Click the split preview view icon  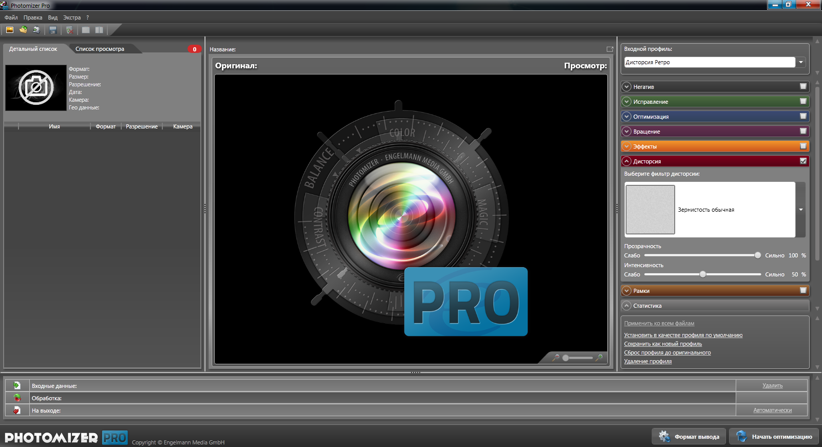[99, 30]
